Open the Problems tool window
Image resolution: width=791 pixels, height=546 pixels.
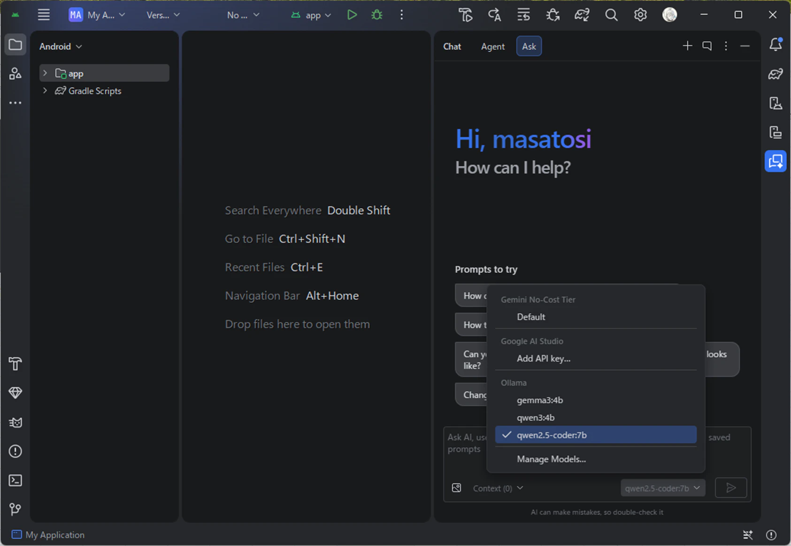tap(15, 452)
